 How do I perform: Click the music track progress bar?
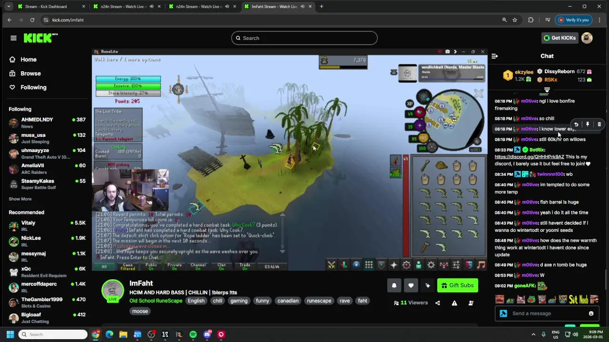tap(452, 79)
